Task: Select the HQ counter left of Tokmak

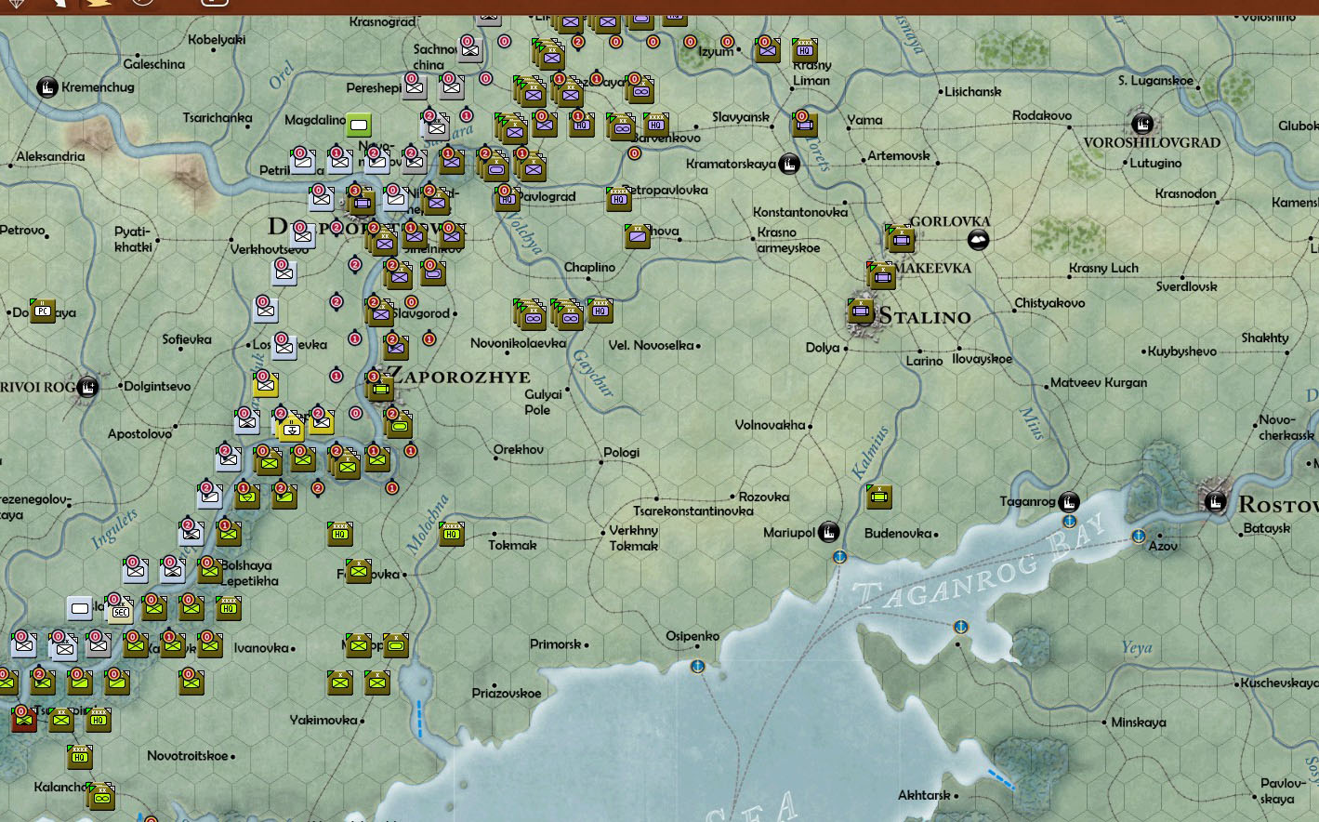Action: [451, 534]
